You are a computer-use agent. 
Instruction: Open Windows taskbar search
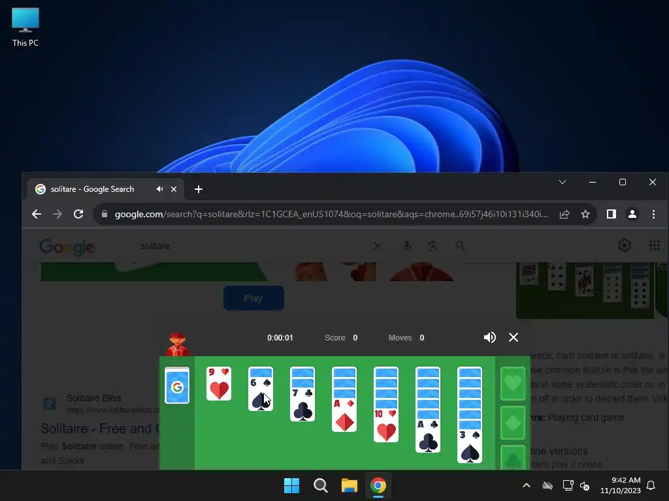[320, 485]
